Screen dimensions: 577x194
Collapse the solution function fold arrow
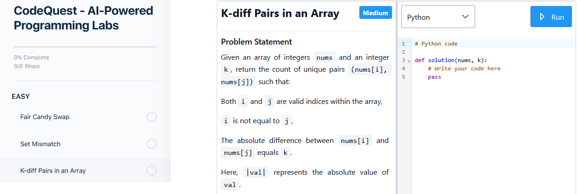tap(409, 60)
